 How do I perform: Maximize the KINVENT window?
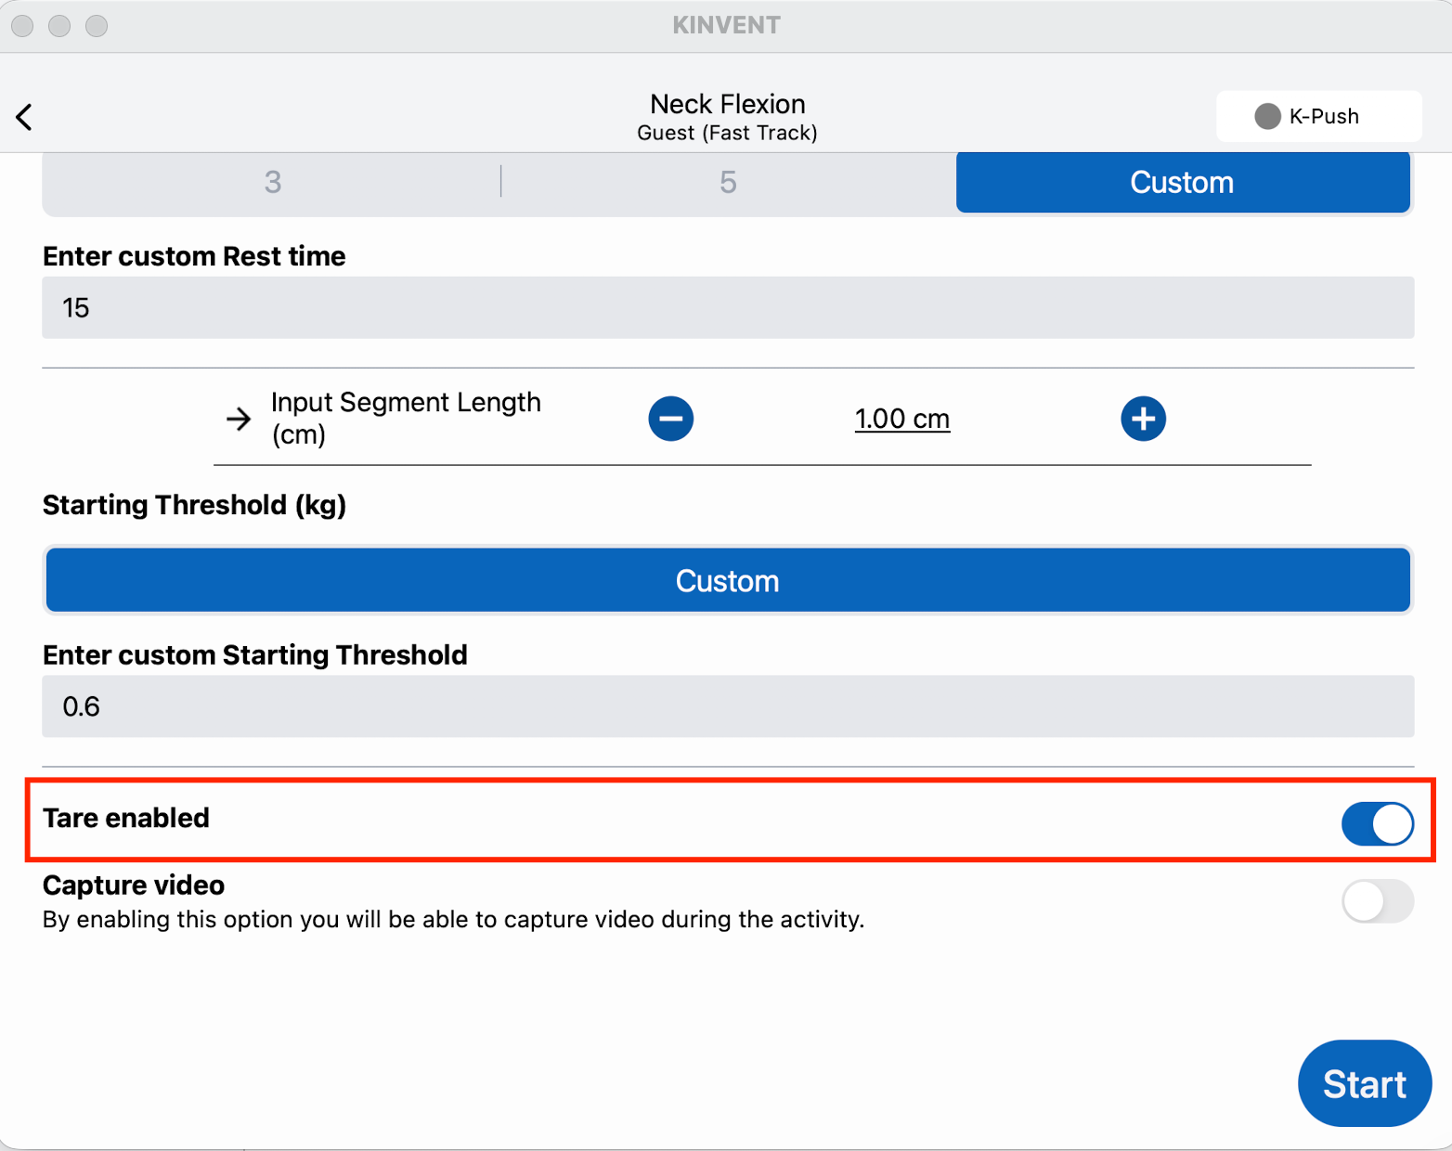[x=97, y=26]
